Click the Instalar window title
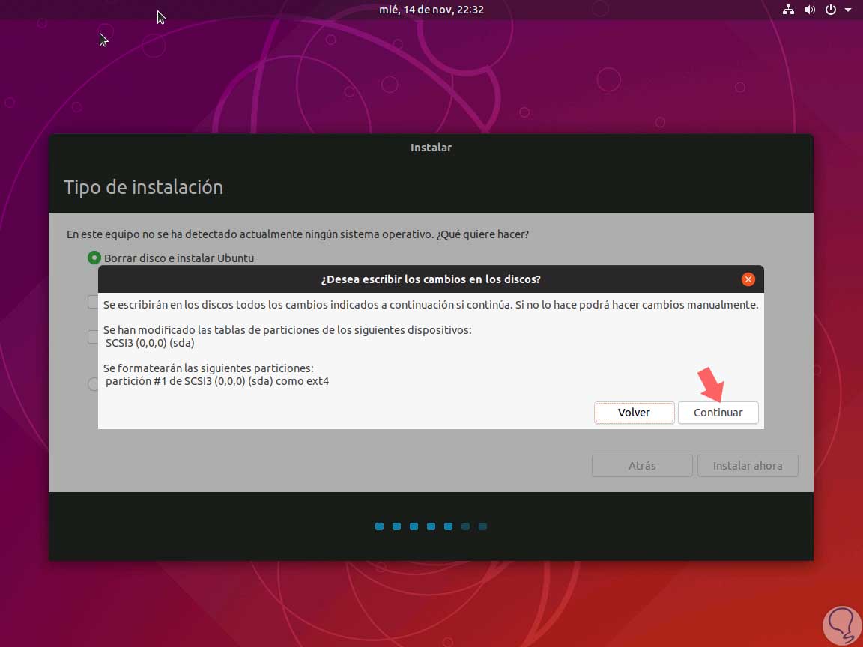This screenshot has width=863, height=647. (x=431, y=148)
